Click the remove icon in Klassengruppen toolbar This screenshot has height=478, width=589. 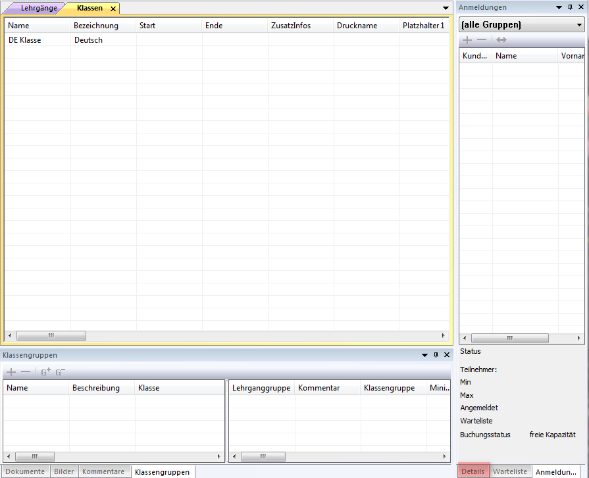point(26,372)
